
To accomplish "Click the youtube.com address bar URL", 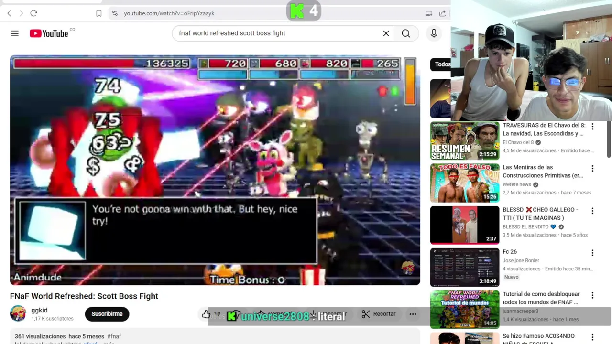I will coord(169,13).
